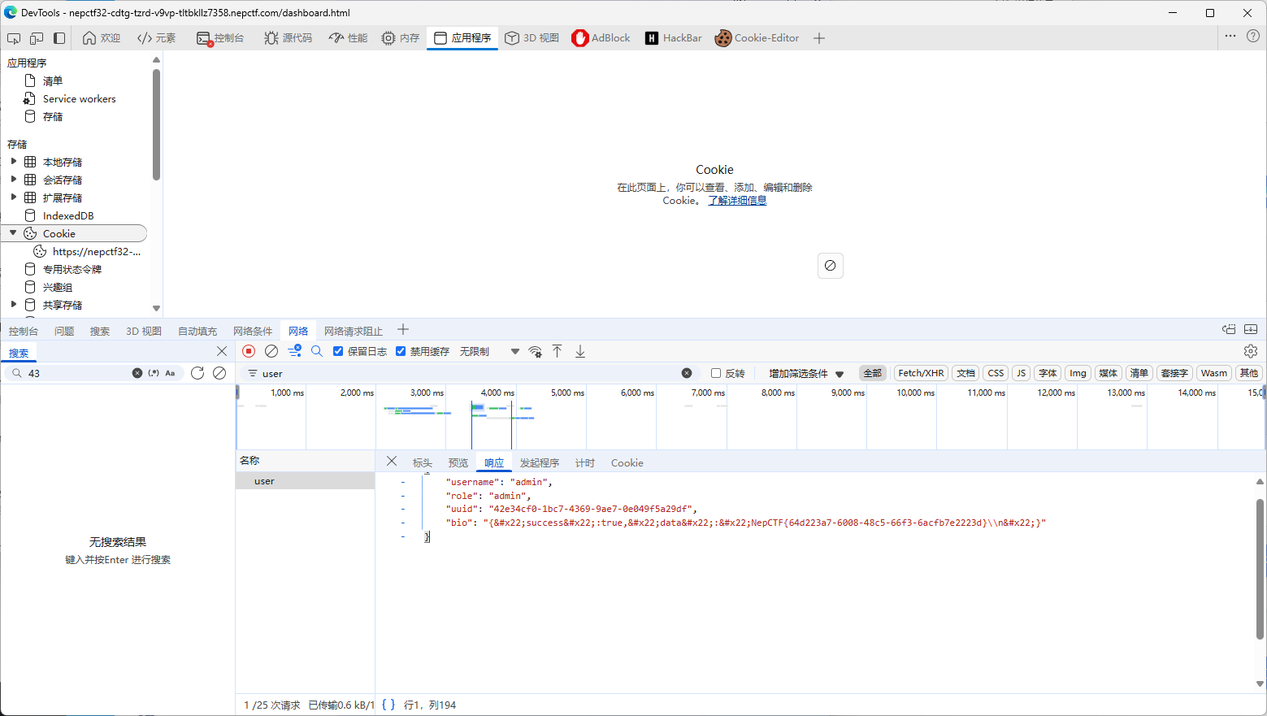Stop recording the network log
Image resolution: width=1267 pixels, height=716 pixels.
(249, 351)
